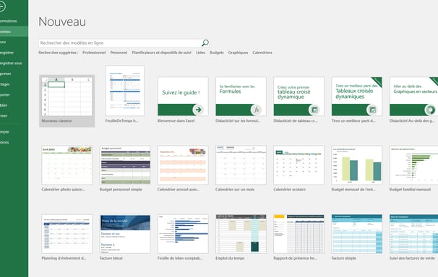Click suggested search Budgets
The image size is (438, 277).
pos(217,53)
